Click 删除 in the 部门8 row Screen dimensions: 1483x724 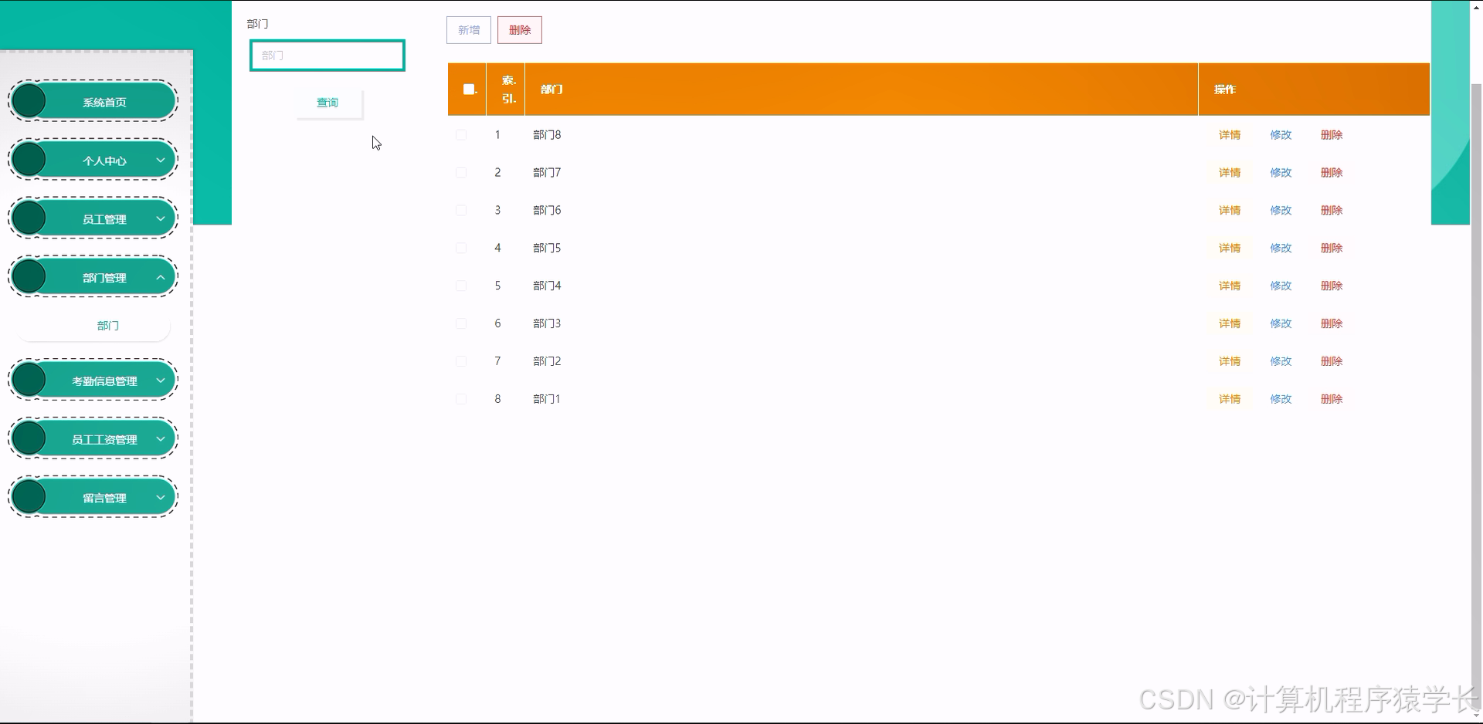pos(1332,135)
